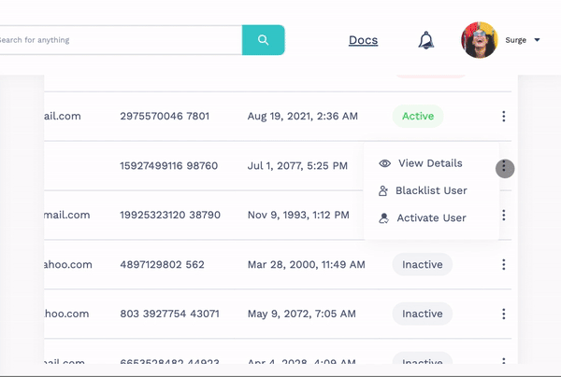Open three-dot menu for May 9, 2072 row
This screenshot has width=561, height=377.
pos(504,314)
